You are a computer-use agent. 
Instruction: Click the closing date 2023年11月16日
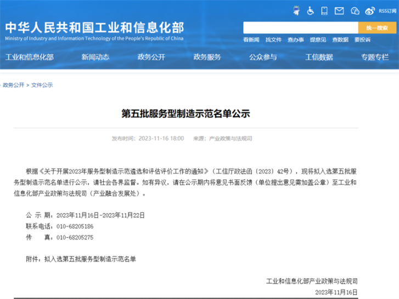point(336,292)
